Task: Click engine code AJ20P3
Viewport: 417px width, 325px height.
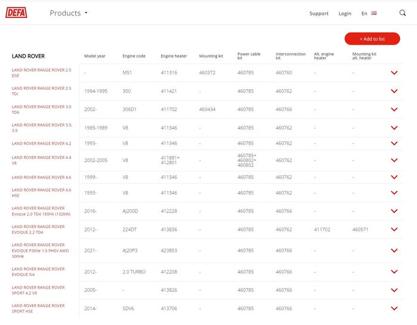Action: [x=130, y=251]
